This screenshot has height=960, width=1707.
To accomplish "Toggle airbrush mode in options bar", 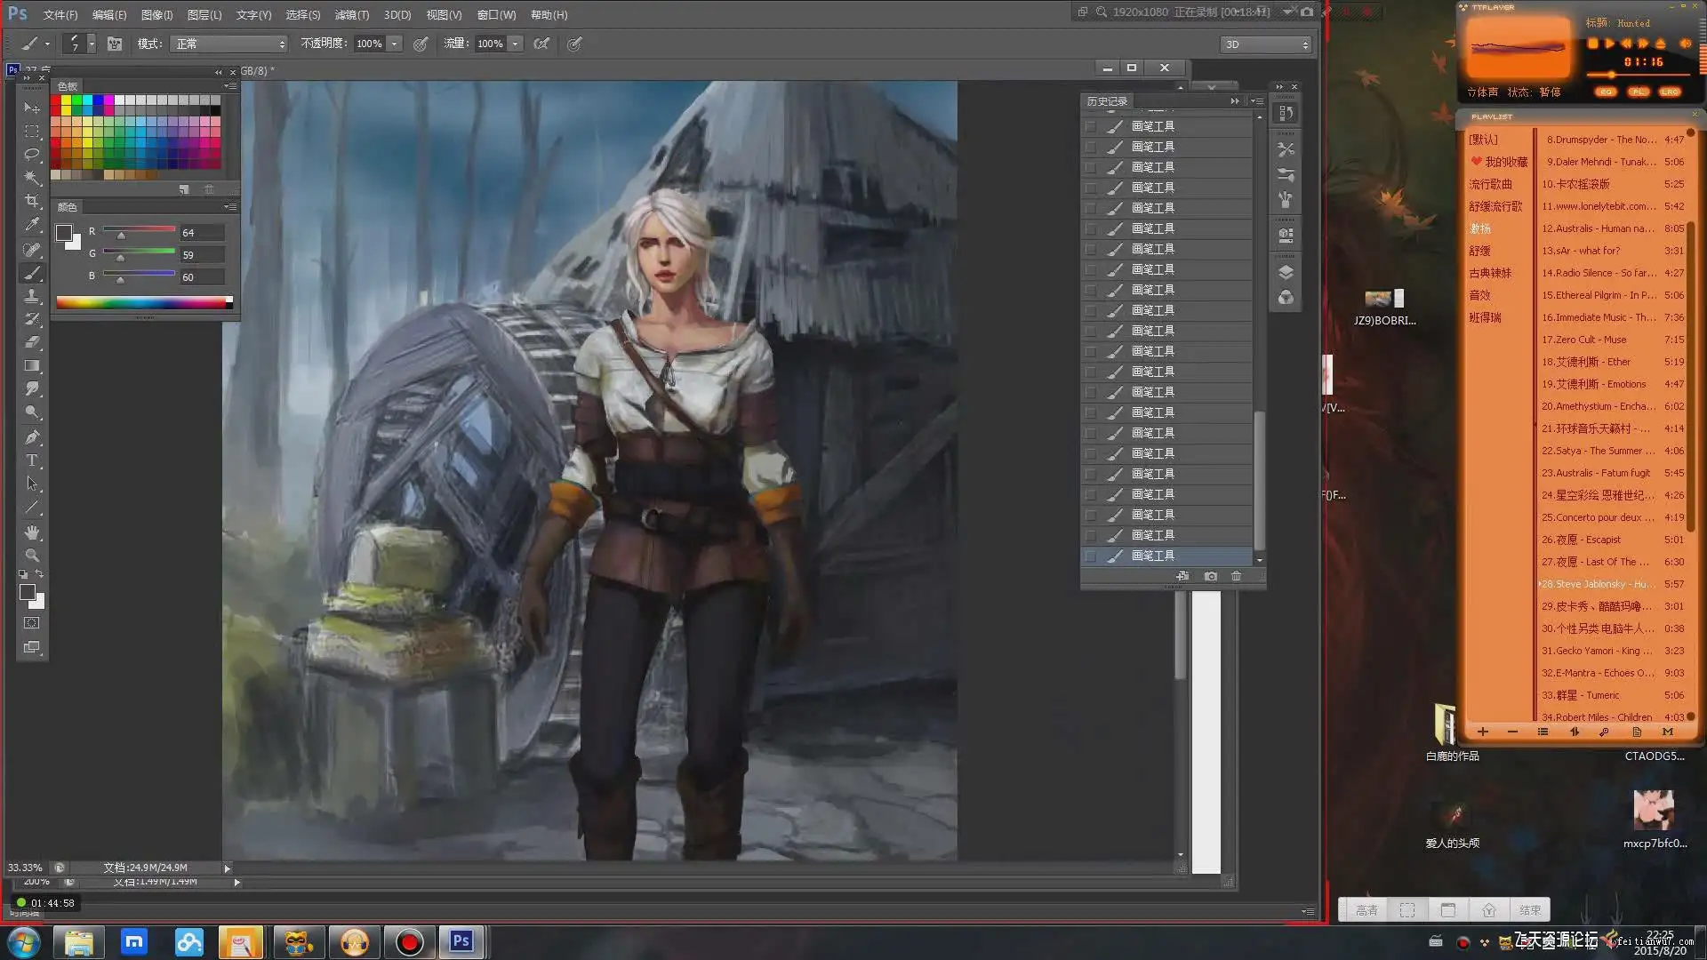I will (541, 44).
